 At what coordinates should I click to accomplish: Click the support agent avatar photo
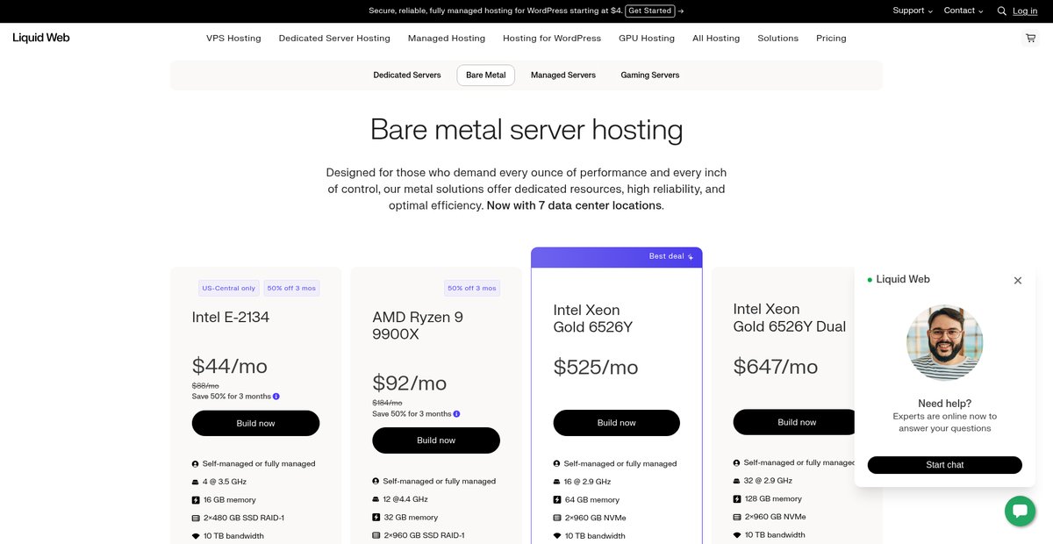(945, 343)
